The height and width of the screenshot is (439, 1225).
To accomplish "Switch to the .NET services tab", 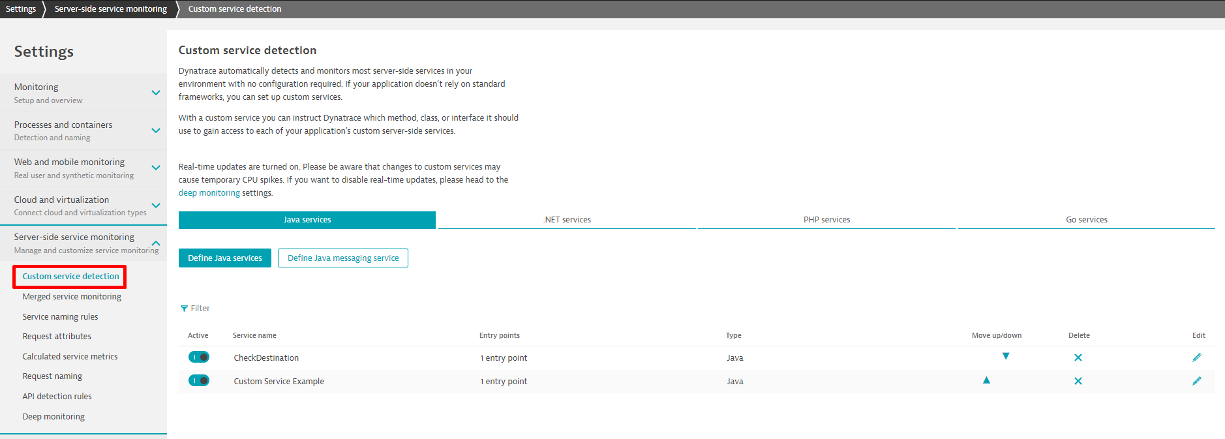I will pyautogui.click(x=567, y=220).
